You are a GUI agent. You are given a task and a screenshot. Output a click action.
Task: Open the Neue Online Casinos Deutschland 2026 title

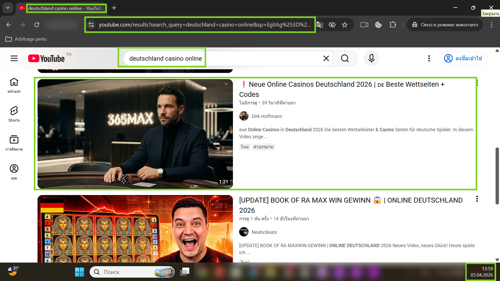(342, 89)
